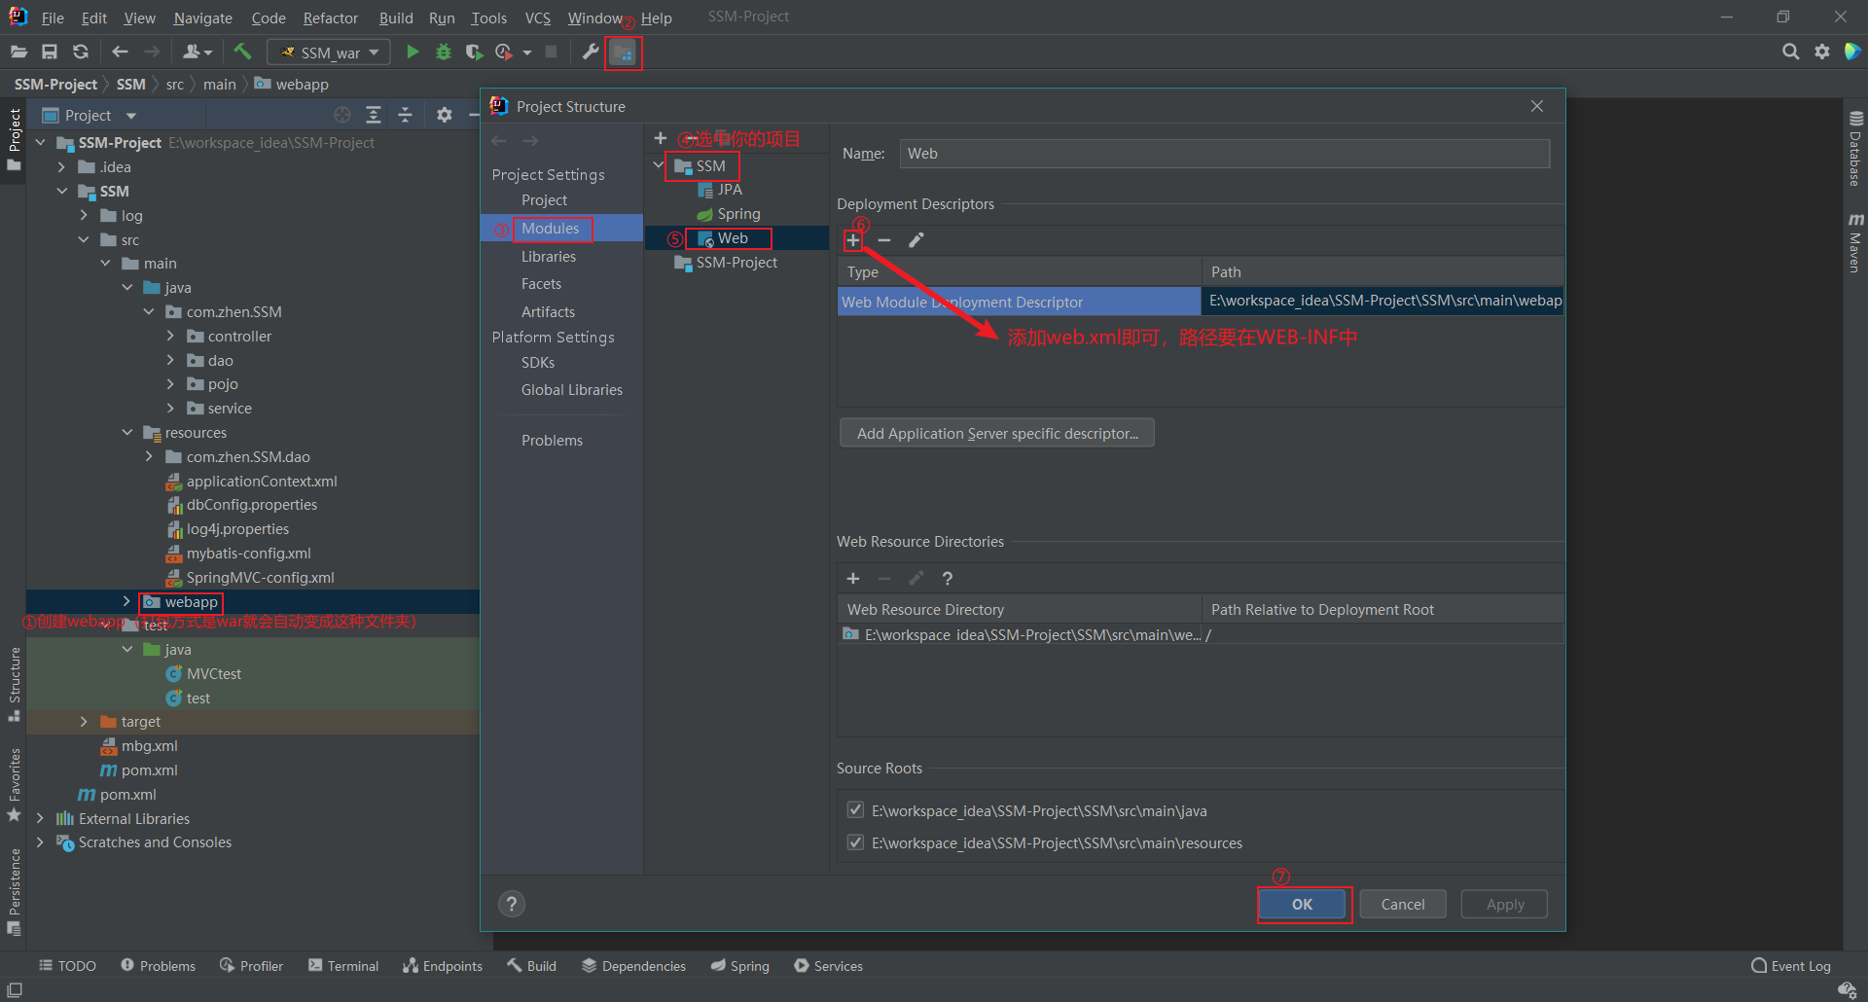Open Project Structure toolbar icon
The height and width of the screenshot is (1002, 1868).
(x=623, y=53)
